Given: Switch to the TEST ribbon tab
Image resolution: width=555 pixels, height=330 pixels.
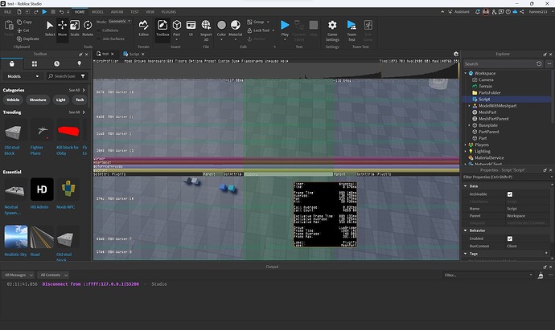Looking at the screenshot, I should 134,12.
